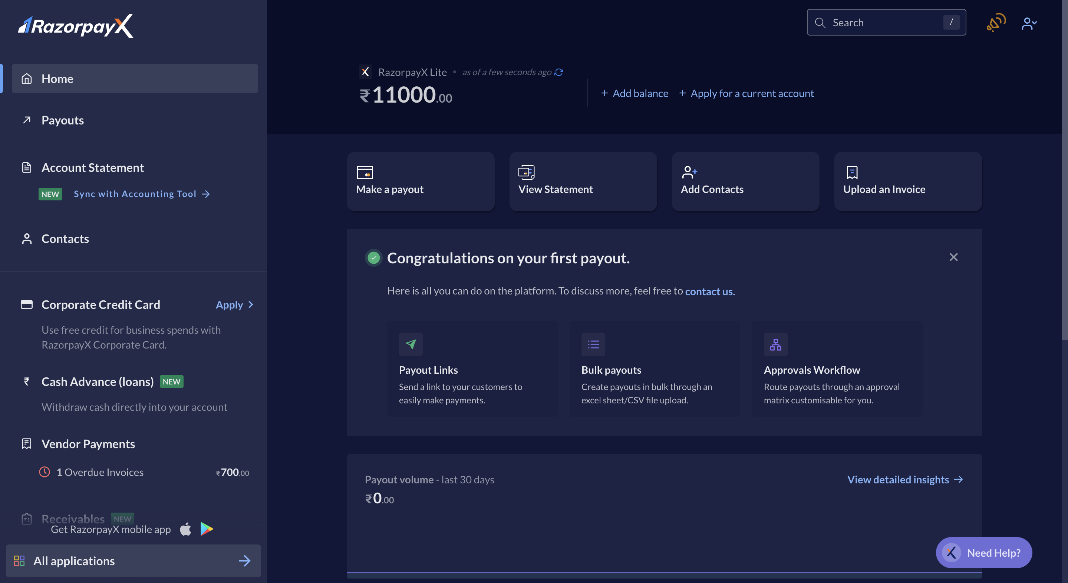Click the contact us link
This screenshot has height=583, width=1068.
(710, 291)
